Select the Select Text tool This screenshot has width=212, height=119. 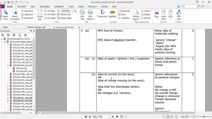6,15
